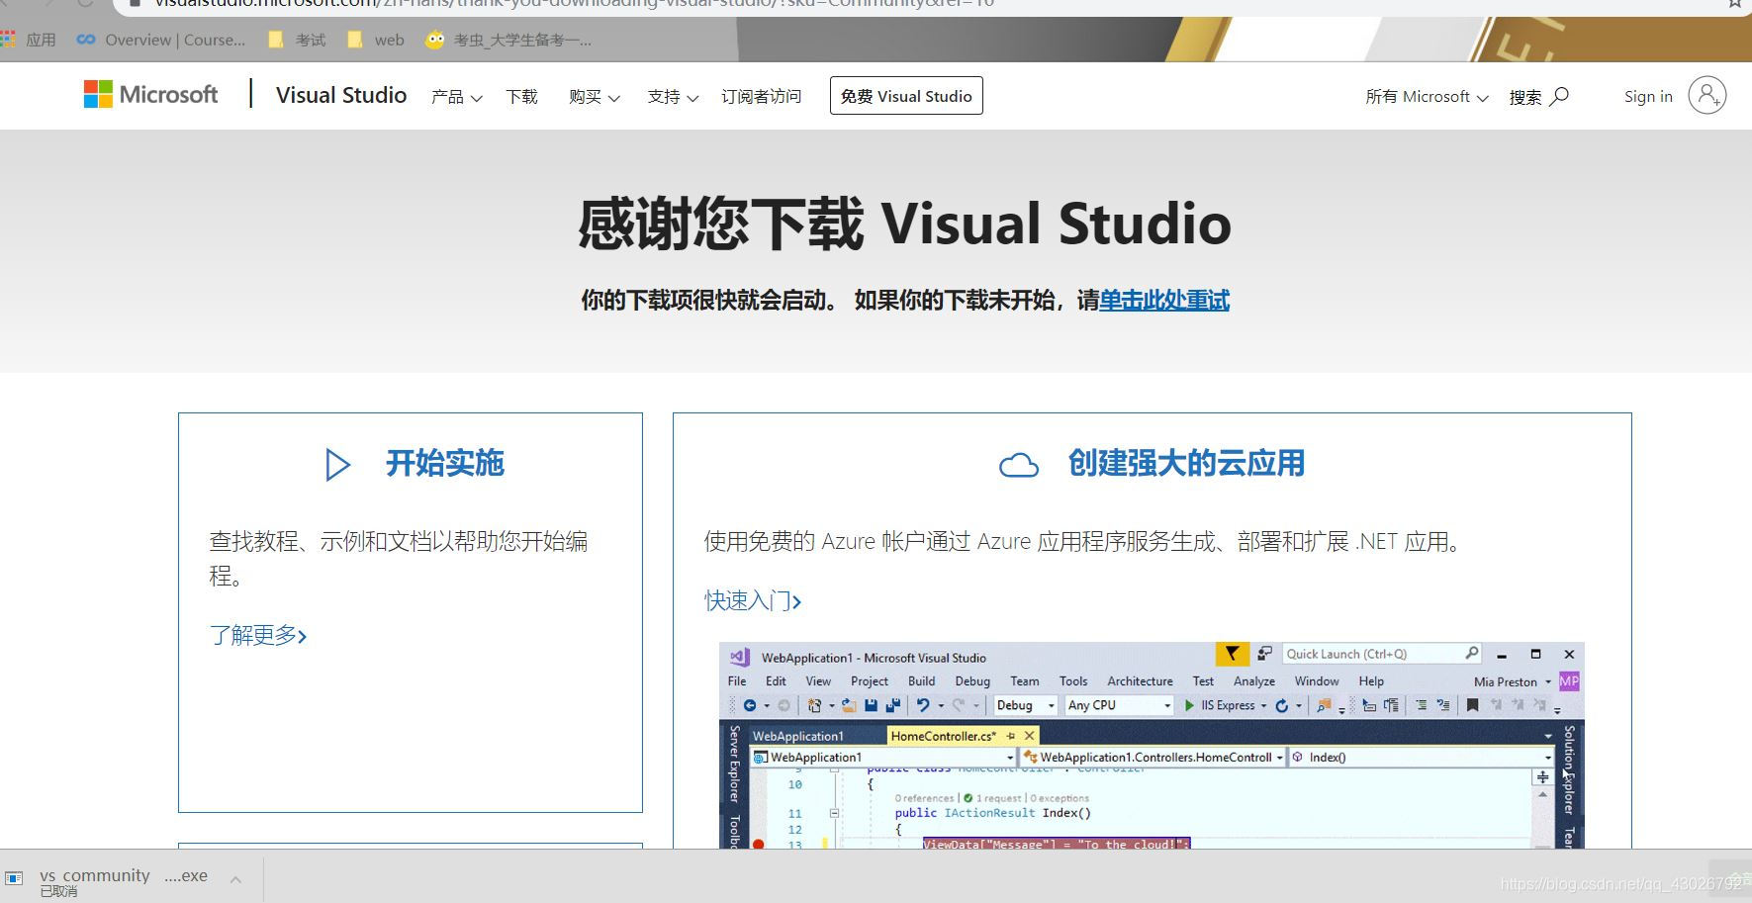Click the bookmark icon in the VS screenshot toolbar

pyautogui.click(x=1472, y=705)
